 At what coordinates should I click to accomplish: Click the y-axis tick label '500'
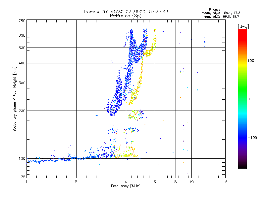[x=22, y=48]
